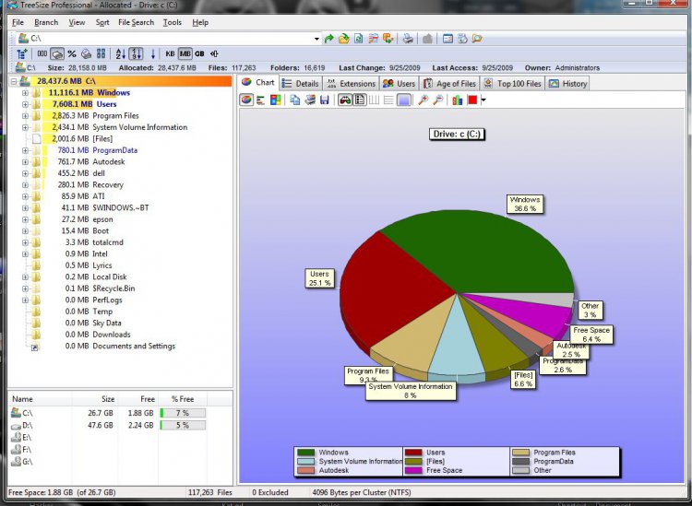
Task: Switch size units to GB
Action: 199,53
